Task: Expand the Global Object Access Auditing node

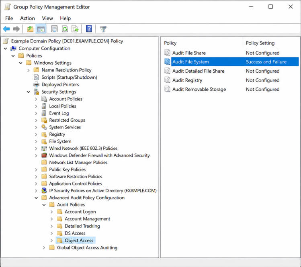Action: point(44,248)
